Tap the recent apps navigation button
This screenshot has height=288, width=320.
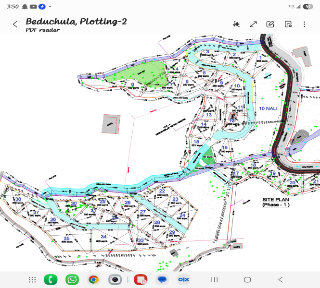(x=215, y=279)
